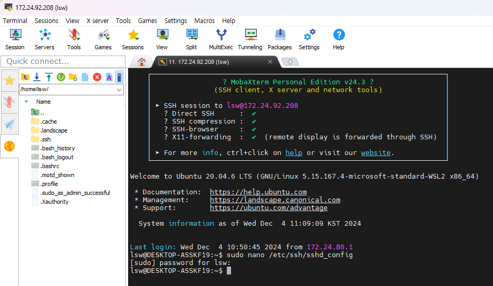Click the rename/text 'A' SFTP icon

tap(109, 77)
